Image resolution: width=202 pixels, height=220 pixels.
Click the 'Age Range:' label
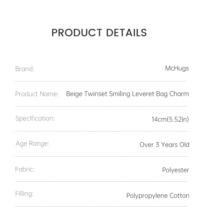(32, 144)
